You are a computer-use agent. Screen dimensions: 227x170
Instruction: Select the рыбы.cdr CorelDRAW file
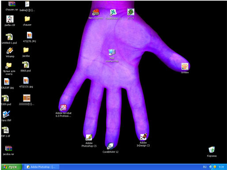pos(10,19)
